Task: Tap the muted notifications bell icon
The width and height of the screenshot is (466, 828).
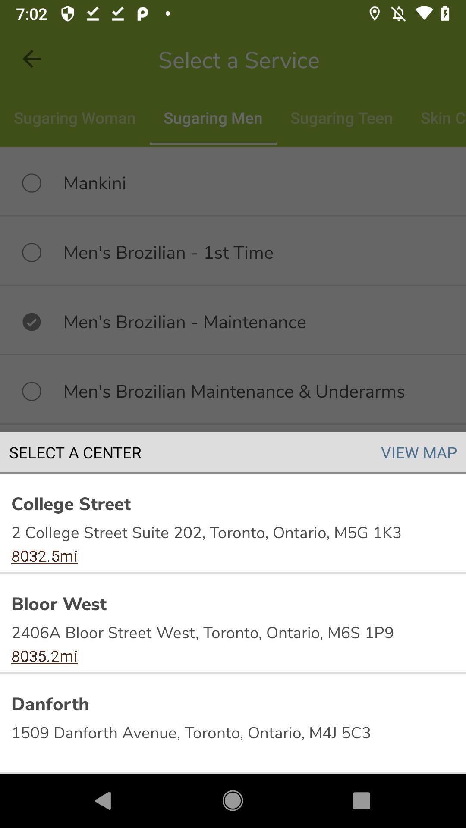Action: [x=399, y=14]
